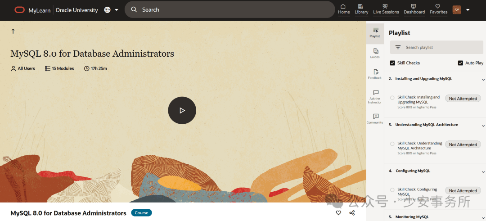The height and width of the screenshot is (221, 486).
Task: Toggle the Auto Play checkbox
Action: (x=460, y=63)
